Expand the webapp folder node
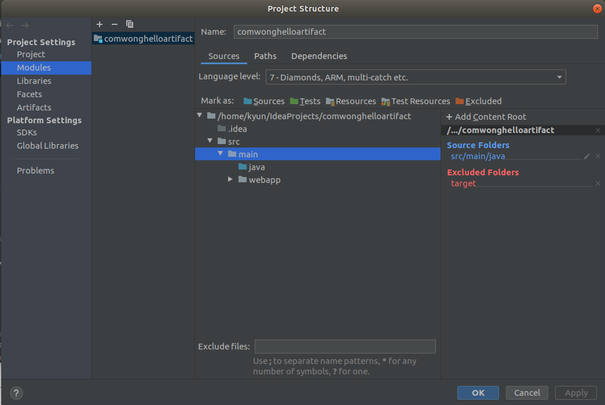Screen dimensions: 605x405 [x=230, y=179]
